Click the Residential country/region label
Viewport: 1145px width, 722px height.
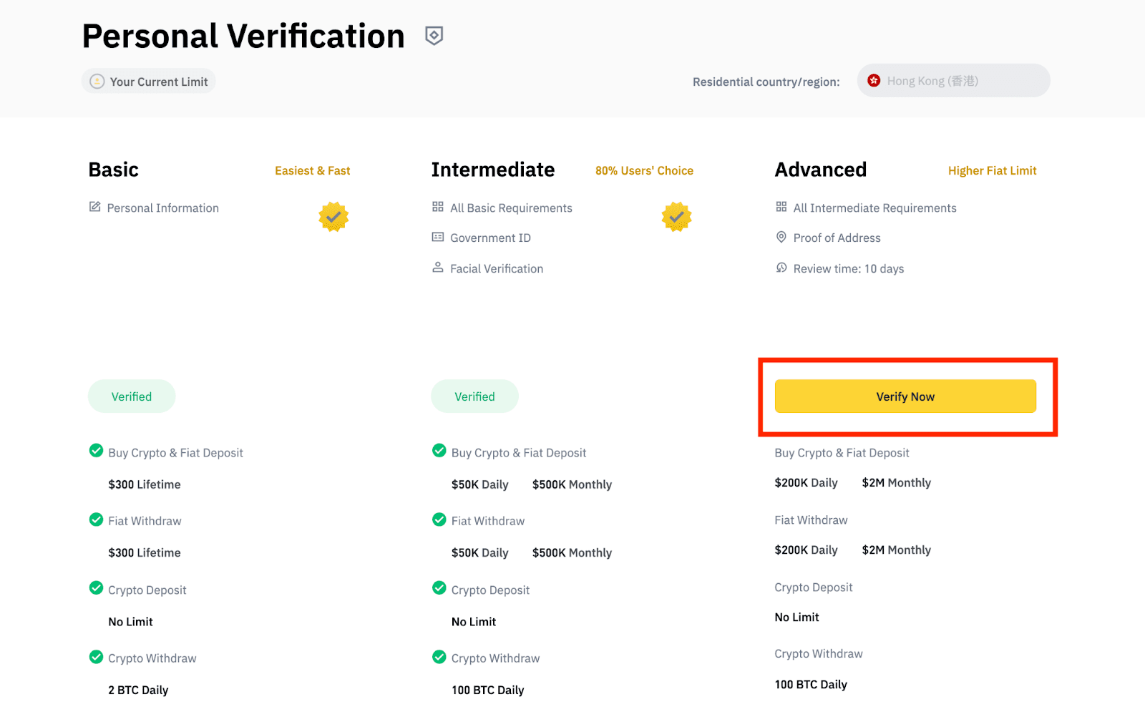click(766, 82)
